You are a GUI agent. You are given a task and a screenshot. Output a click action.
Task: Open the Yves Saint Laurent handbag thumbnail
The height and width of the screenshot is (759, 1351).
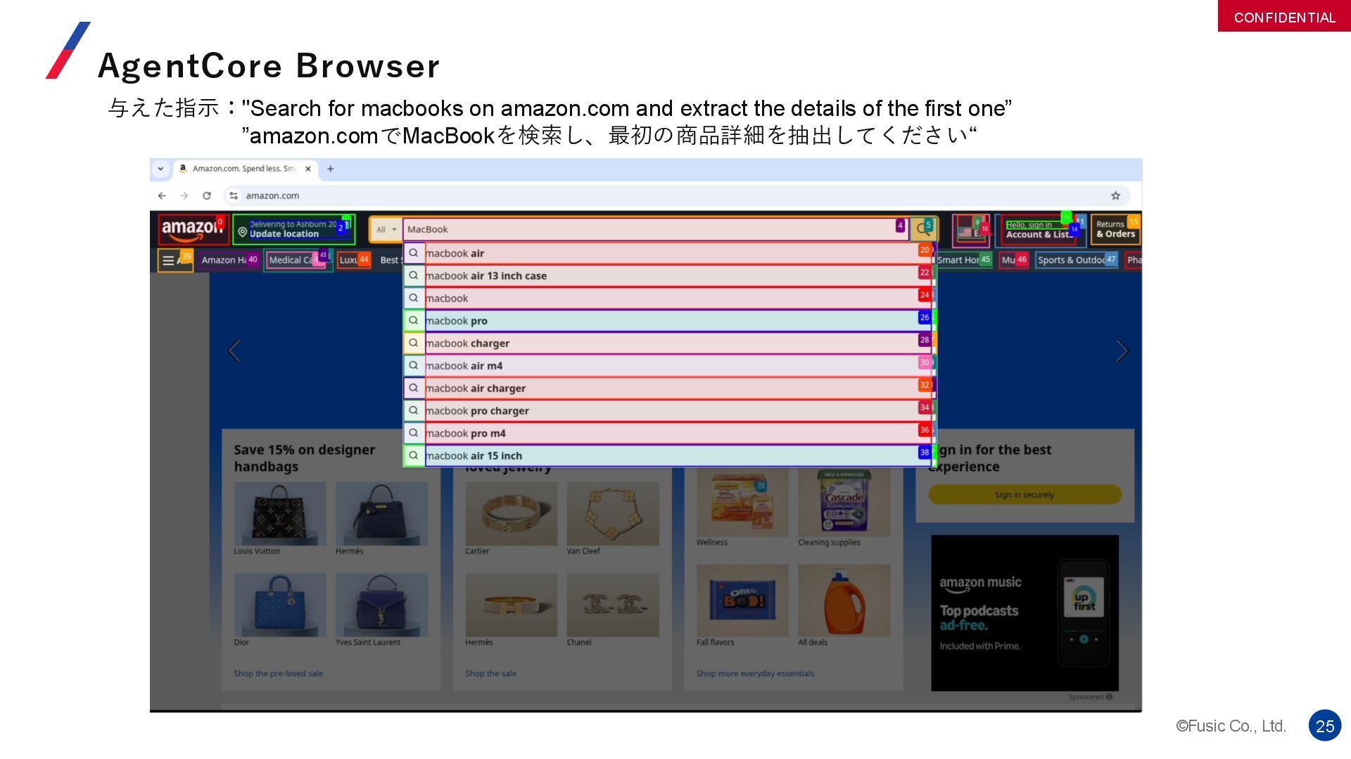pos(381,605)
